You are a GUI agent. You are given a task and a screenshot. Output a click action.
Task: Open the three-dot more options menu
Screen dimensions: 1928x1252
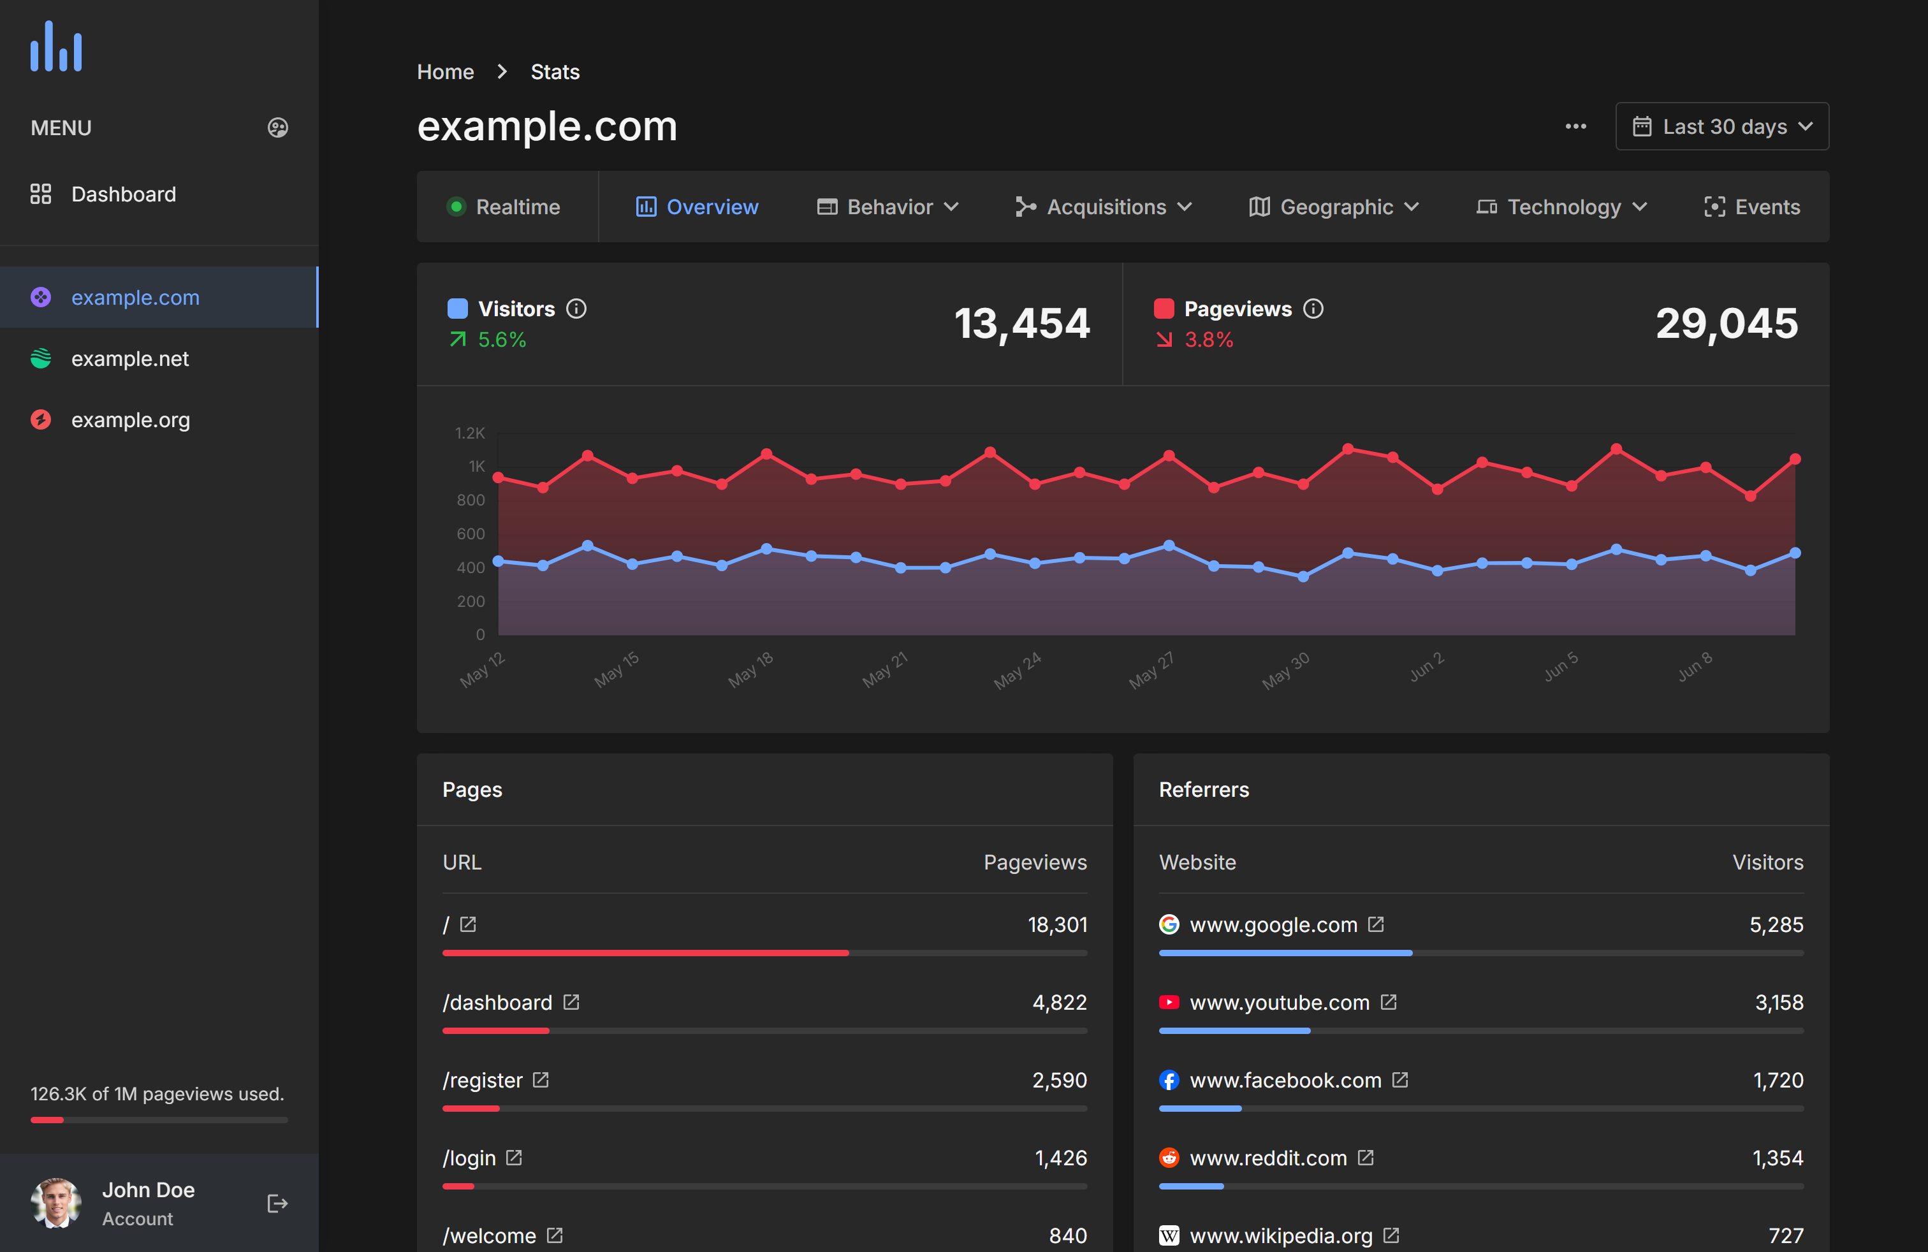pos(1575,126)
